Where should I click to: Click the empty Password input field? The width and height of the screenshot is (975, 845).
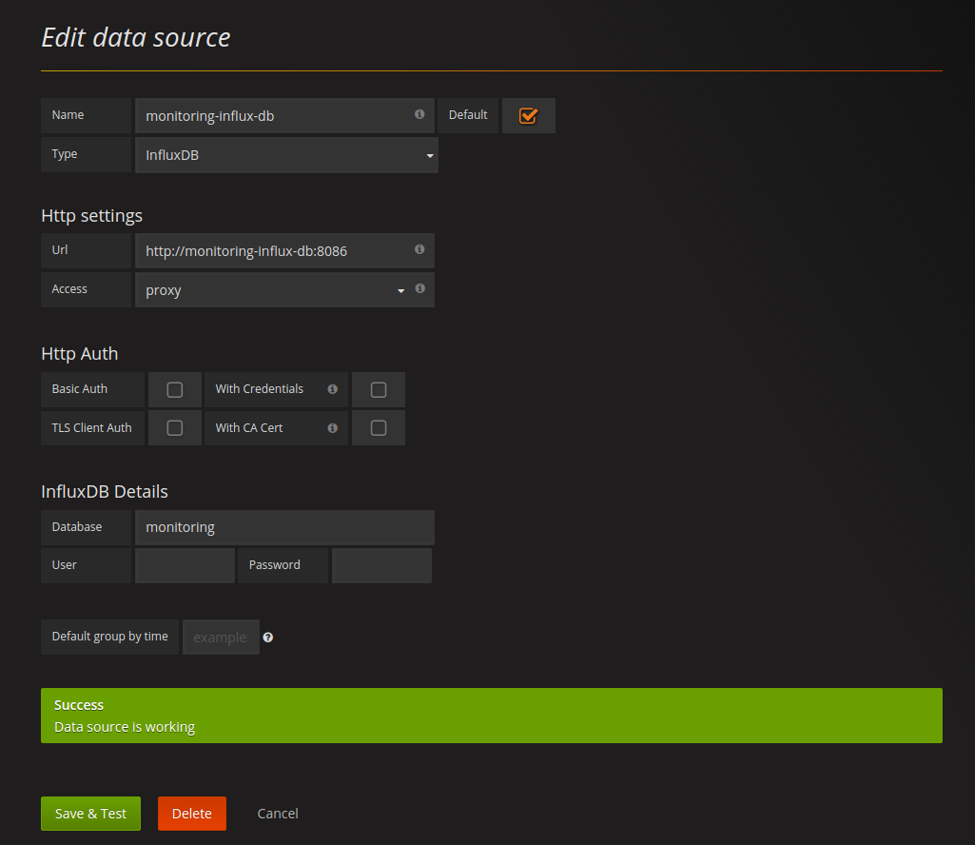(381, 565)
